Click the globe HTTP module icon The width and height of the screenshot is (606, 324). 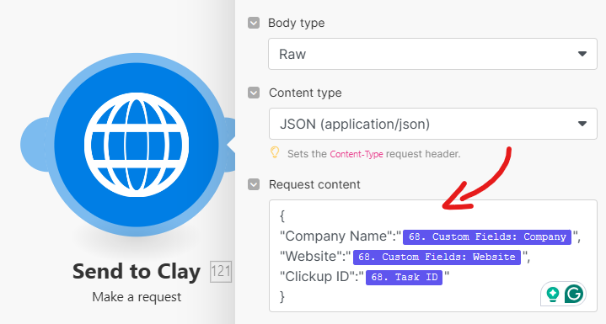[x=137, y=145]
